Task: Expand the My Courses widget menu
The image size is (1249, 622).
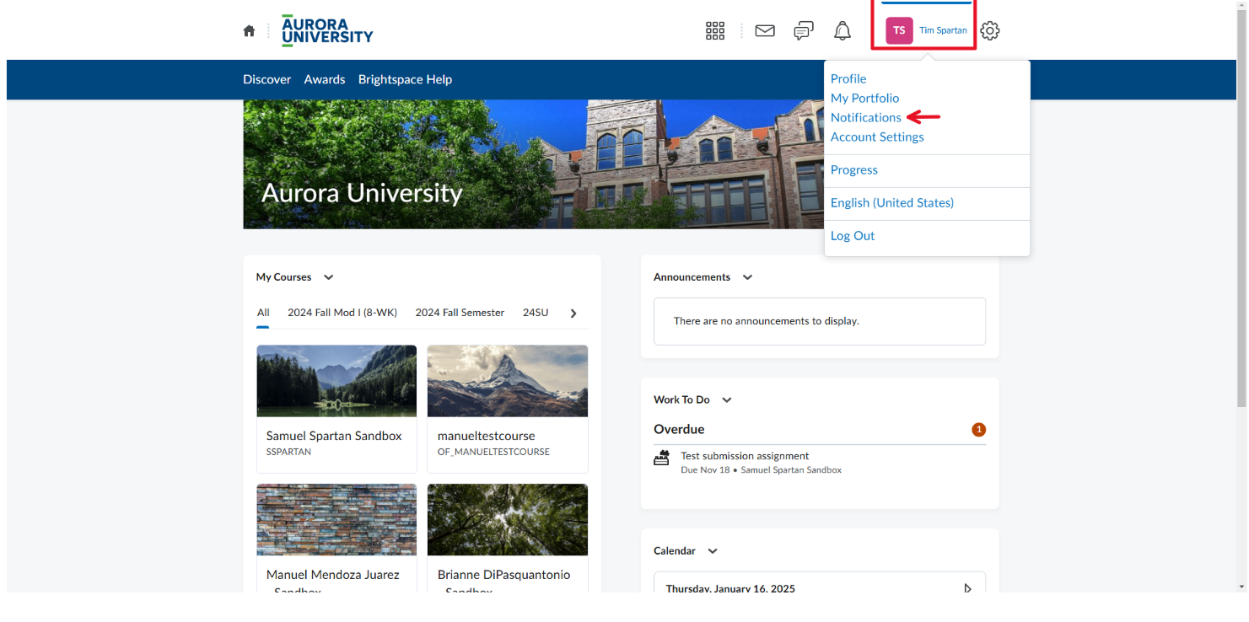Action: [329, 277]
